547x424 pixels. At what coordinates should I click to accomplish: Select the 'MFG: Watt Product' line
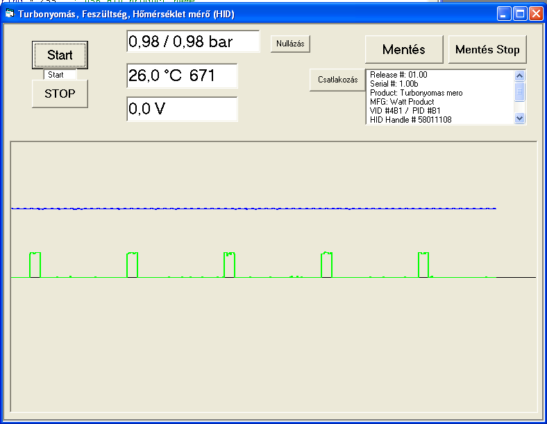coord(402,102)
